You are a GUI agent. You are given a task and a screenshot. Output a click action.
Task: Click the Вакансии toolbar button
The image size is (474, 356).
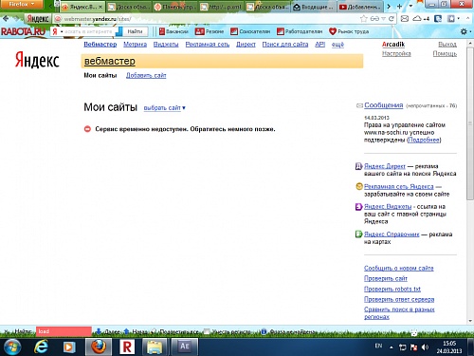click(x=173, y=31)
